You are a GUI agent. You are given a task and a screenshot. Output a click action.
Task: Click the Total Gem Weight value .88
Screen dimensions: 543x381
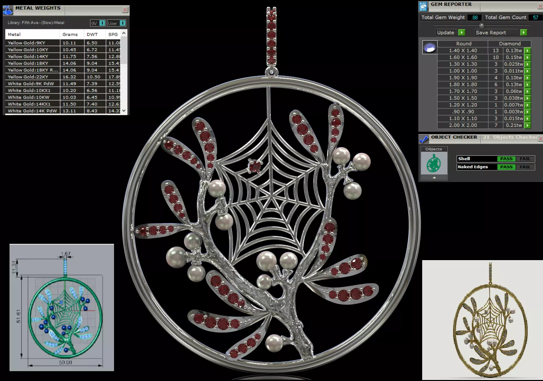coord(474,17)
